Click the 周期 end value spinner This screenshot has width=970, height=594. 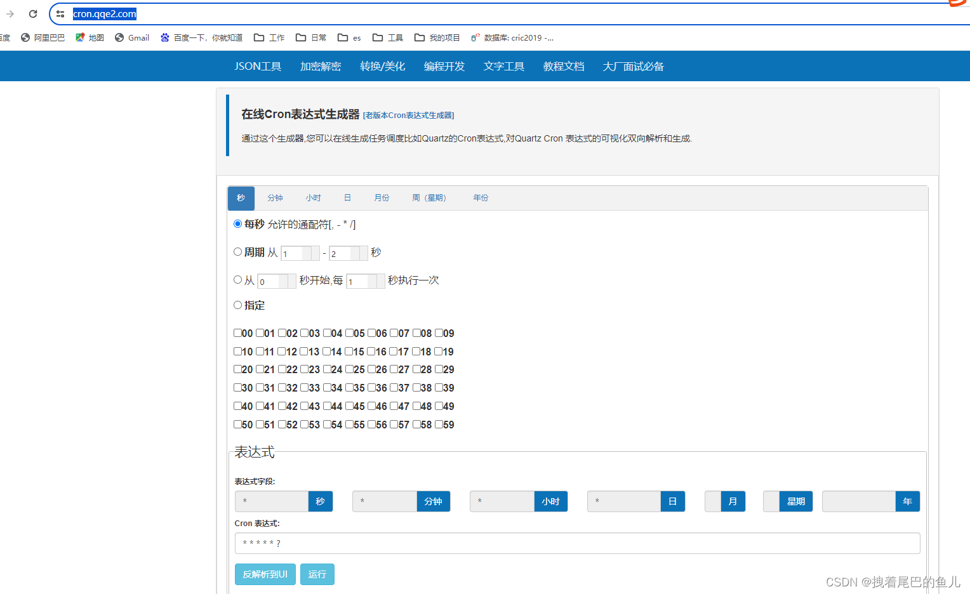(x=349, y=253)
